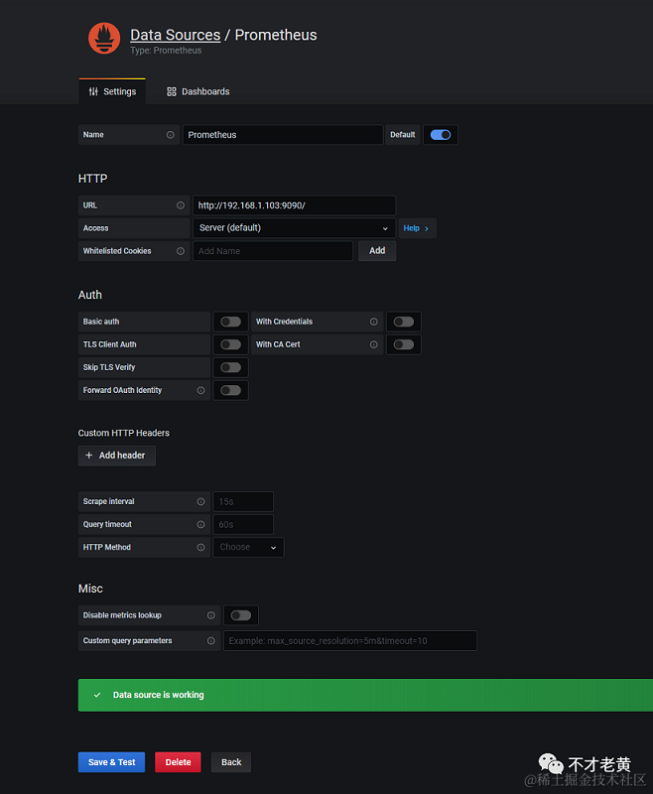Click the Dashboards tab grid icon
Viewport: 653px width, 794px height.
point(172,91)
